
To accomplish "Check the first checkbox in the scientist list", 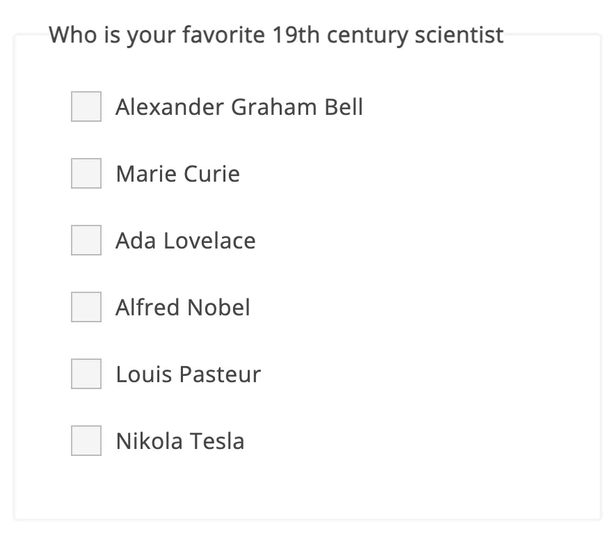I will [86, 107].
